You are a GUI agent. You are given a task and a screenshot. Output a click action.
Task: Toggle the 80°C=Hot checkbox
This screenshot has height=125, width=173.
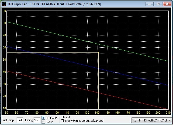click(x=43, y=118)
